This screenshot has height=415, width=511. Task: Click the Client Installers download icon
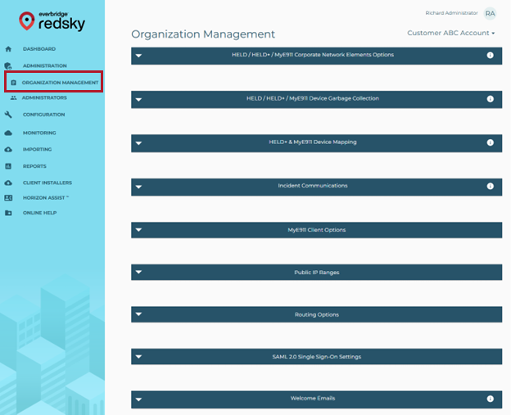point(8,183)
